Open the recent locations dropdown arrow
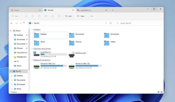The image size is (175, 102). [21, 23]
